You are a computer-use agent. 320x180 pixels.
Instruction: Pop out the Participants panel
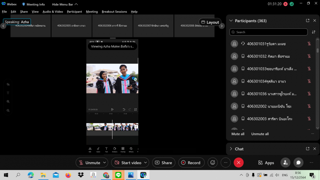[x=308, y=21]
